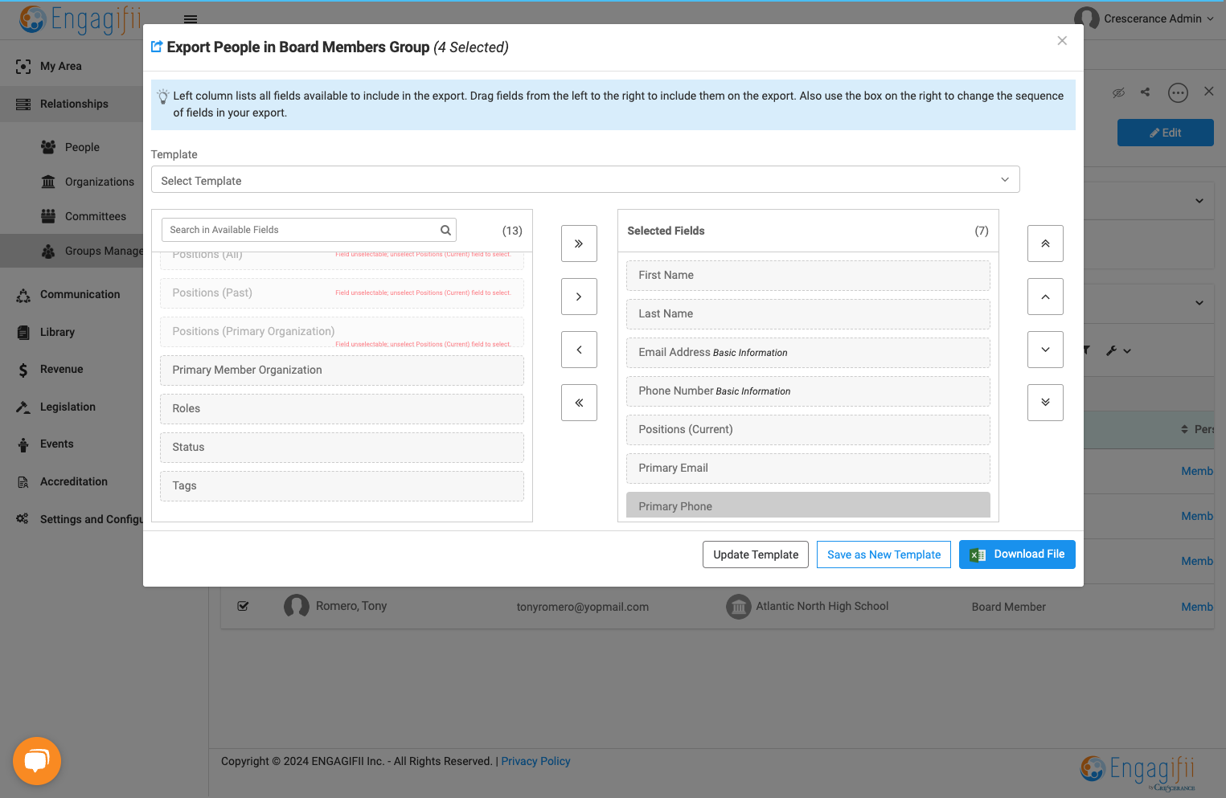Image resolution: width=1226 pixels, height=798 pixels.
Task: Select First Name in Selected Fields
Action: click(x=808, y=276)
